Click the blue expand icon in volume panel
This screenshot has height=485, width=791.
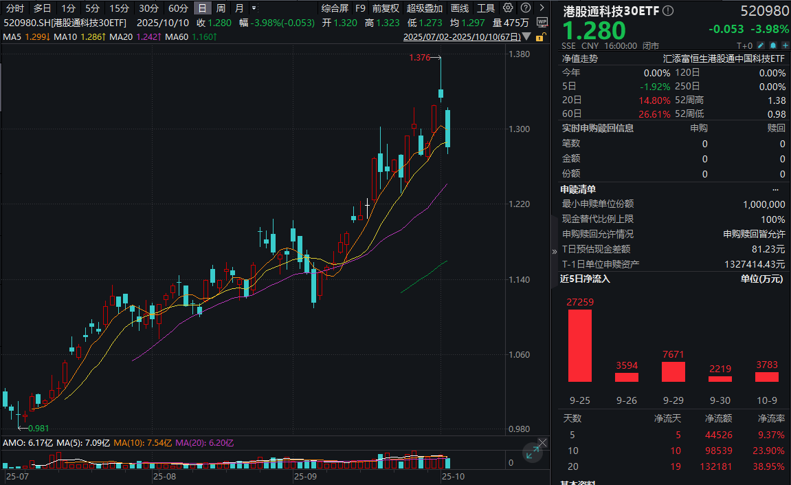(534, 452)
